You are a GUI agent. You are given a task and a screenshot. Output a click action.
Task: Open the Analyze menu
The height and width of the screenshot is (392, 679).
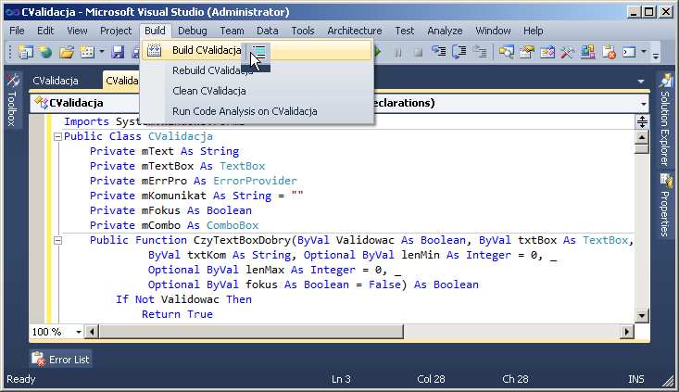coord(445,31)
